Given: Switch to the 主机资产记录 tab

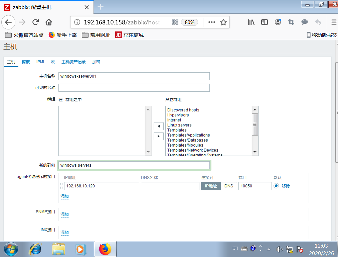Looking at the screenshot, I should tap(73, 62).
